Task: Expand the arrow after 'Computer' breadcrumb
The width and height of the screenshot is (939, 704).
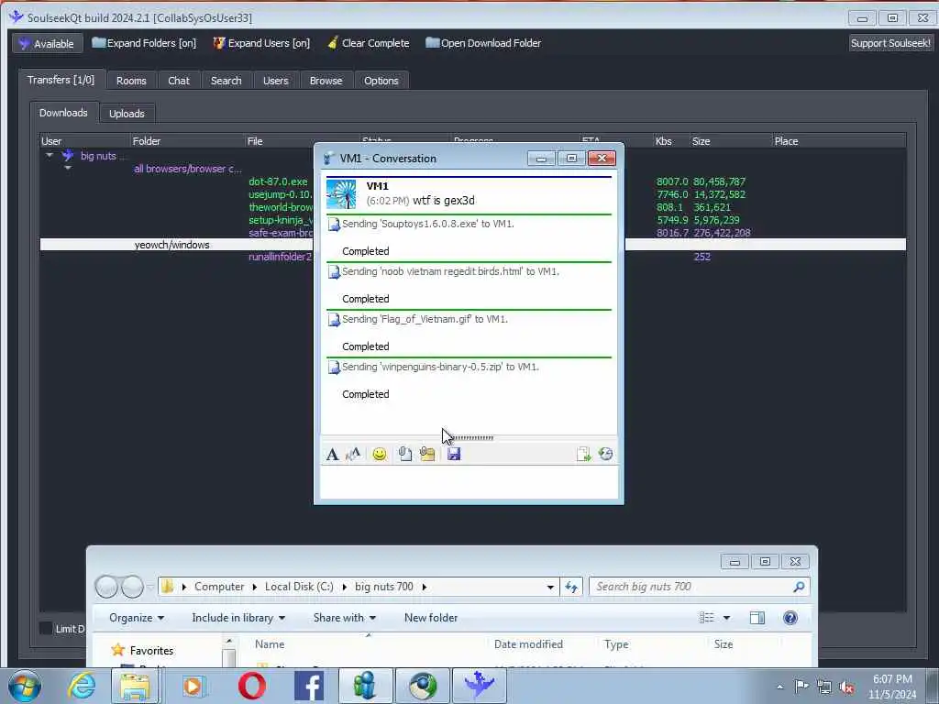Action: (x=255, y=588)
